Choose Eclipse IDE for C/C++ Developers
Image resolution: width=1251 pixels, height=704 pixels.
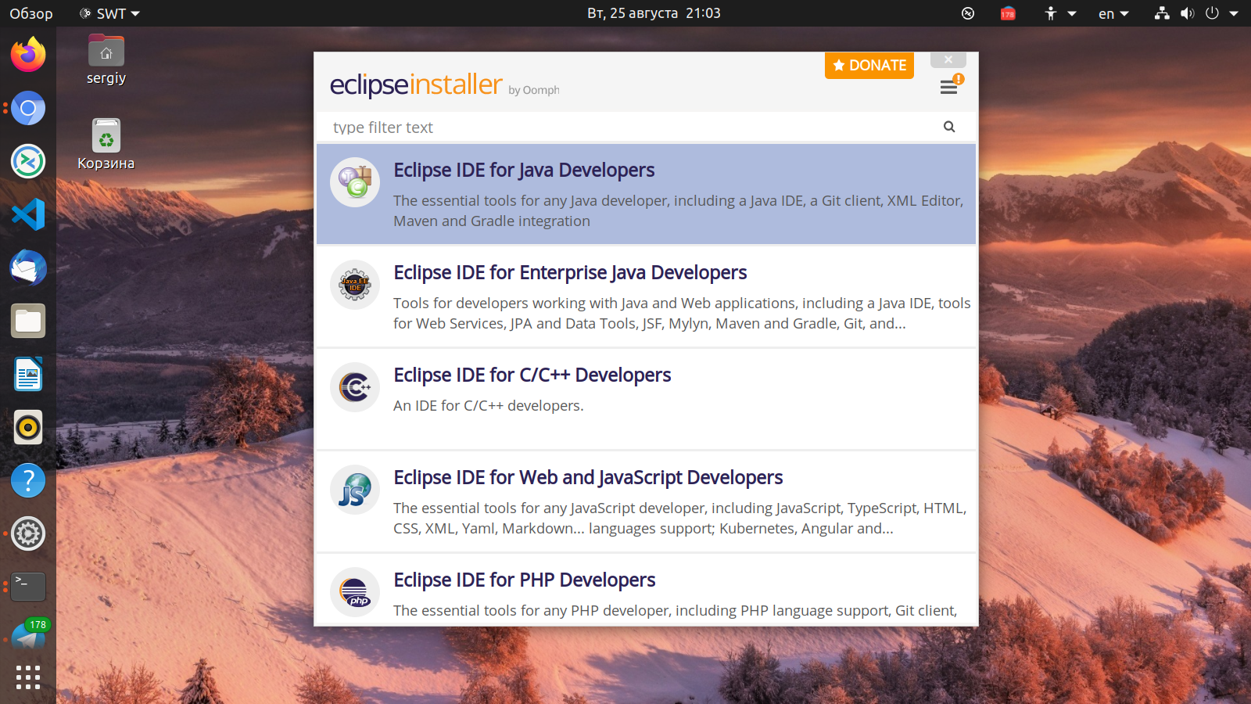point(532,375)
